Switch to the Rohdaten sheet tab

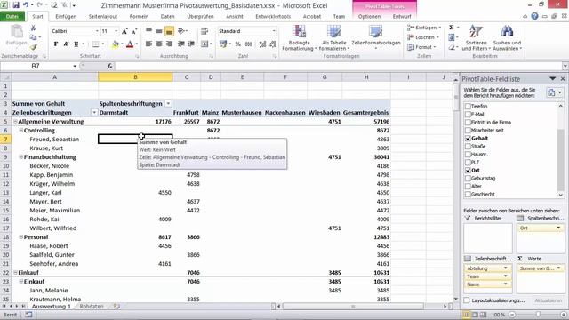tap(92, 306)
